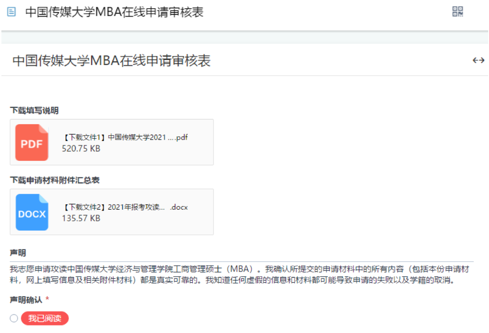Click the declaration paragraph starting 我志愿申请攻读
Image resolution: width=489 pixels, height=333 pixels.
(240, 275)
